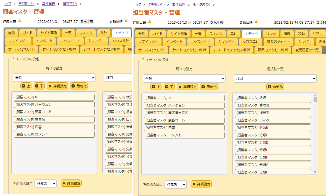Click the scrollbar down arrow in 選択肢一覧 list
The width and height of the screenshot is (326, 196).
pyautogui.click(x=316, y=172)
